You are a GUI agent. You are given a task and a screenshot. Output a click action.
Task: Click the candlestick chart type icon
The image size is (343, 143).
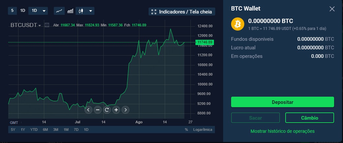(81, 11)
